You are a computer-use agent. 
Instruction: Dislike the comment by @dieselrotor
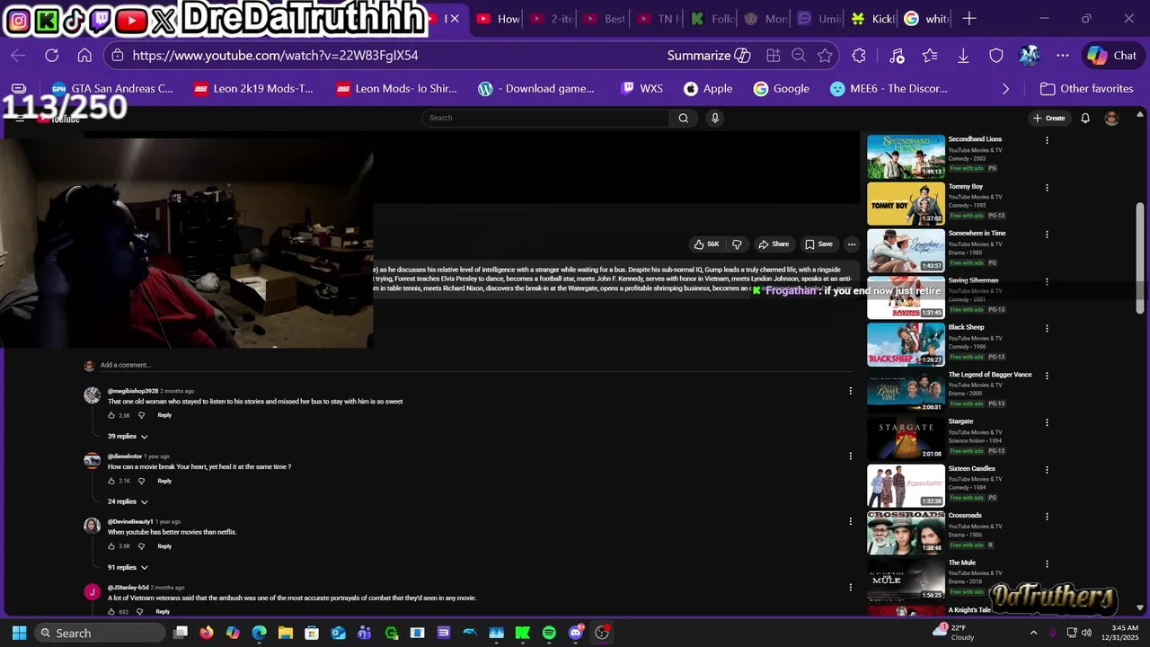[x=141, y=481]
